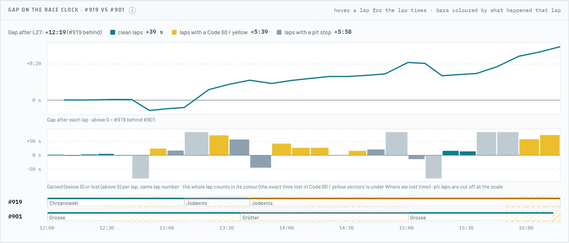Click the '(#919 behind)' note

tap(84, 32)
